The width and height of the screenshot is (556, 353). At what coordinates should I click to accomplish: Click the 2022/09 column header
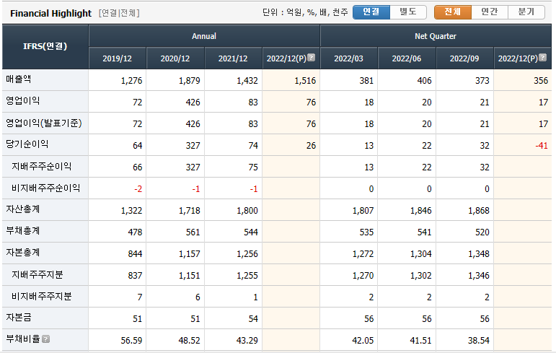tap(464, 58)
